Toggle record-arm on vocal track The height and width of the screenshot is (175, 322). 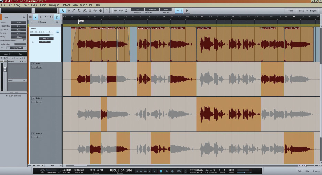click(39, 32)
